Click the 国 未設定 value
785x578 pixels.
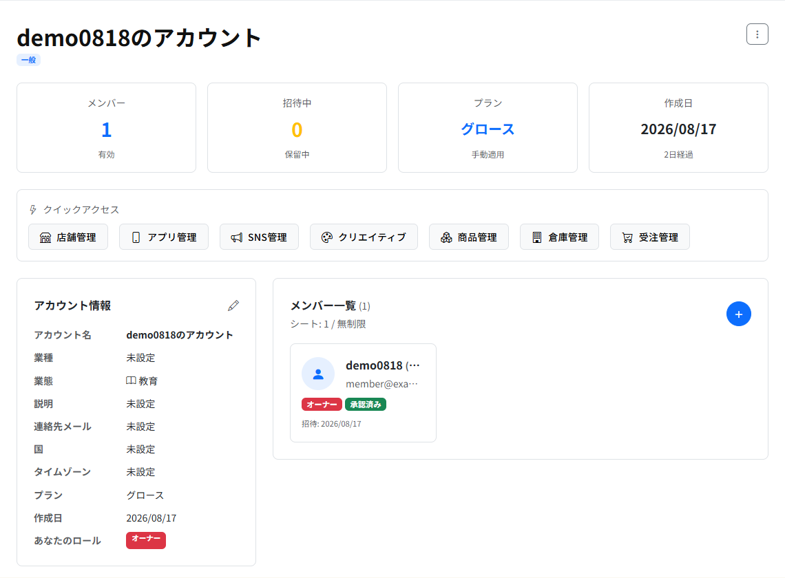[140, 449]
